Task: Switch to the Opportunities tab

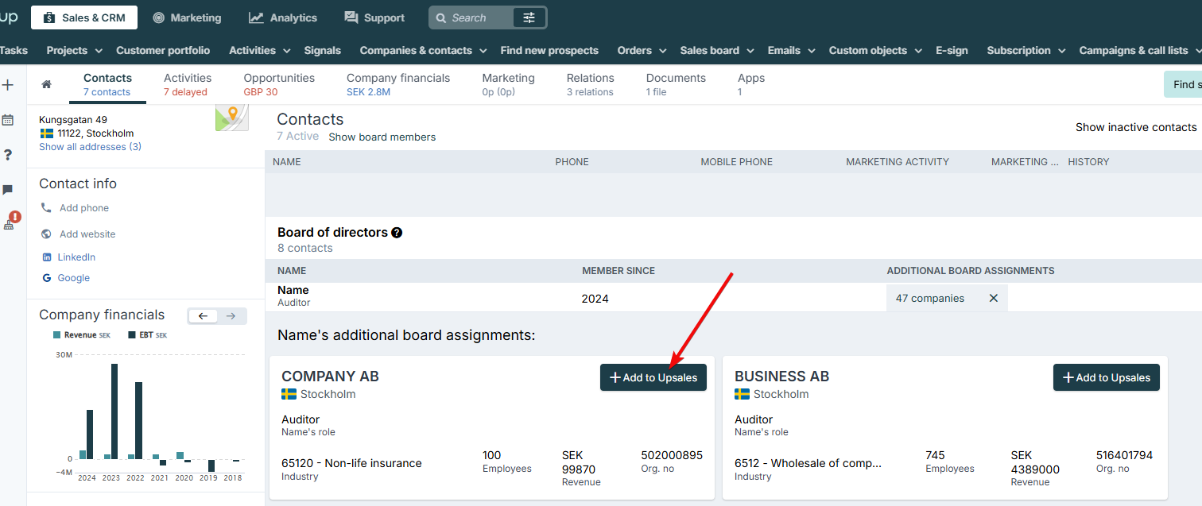Action: pyautogui.click(x=279, y=84)
